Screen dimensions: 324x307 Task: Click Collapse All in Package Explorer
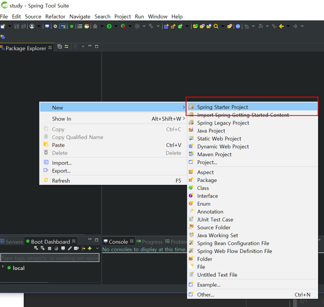(x=60, y=47)
